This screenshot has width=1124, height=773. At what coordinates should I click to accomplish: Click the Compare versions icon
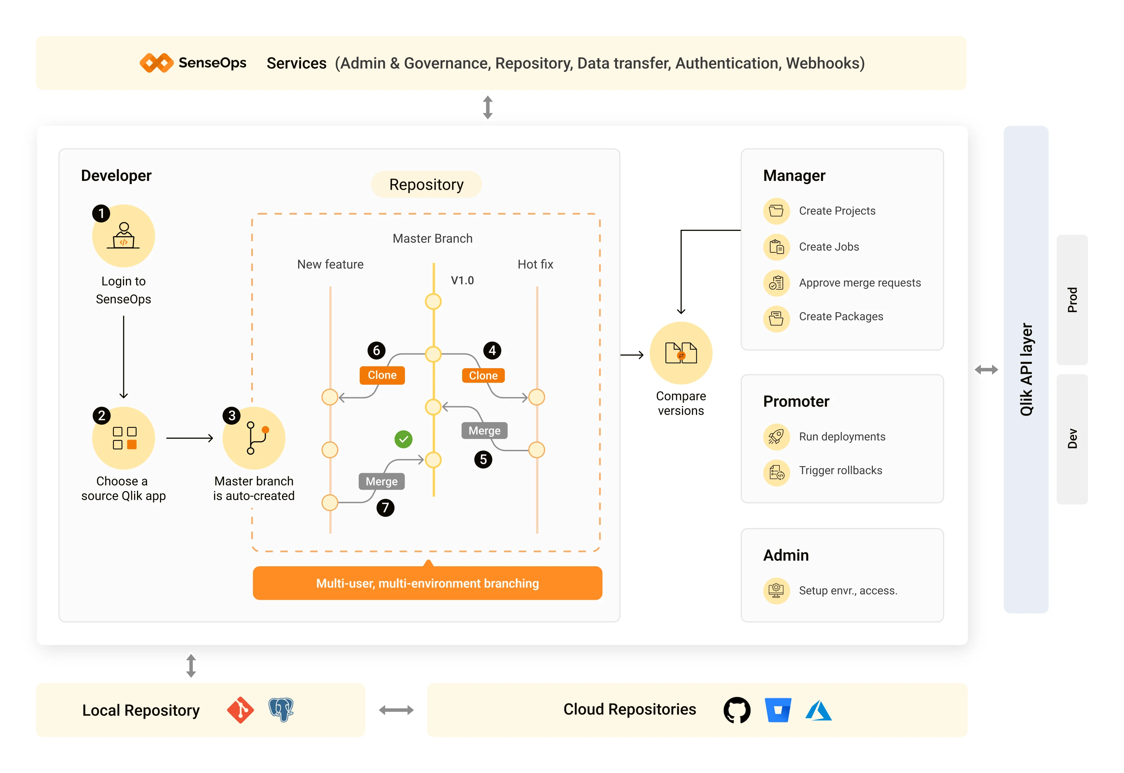click(681, 353)
